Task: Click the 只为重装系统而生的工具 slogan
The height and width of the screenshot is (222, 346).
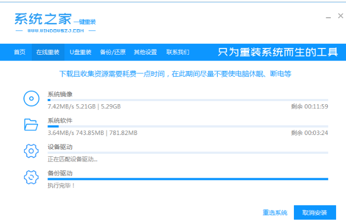Action: click(x=278, y=52)
